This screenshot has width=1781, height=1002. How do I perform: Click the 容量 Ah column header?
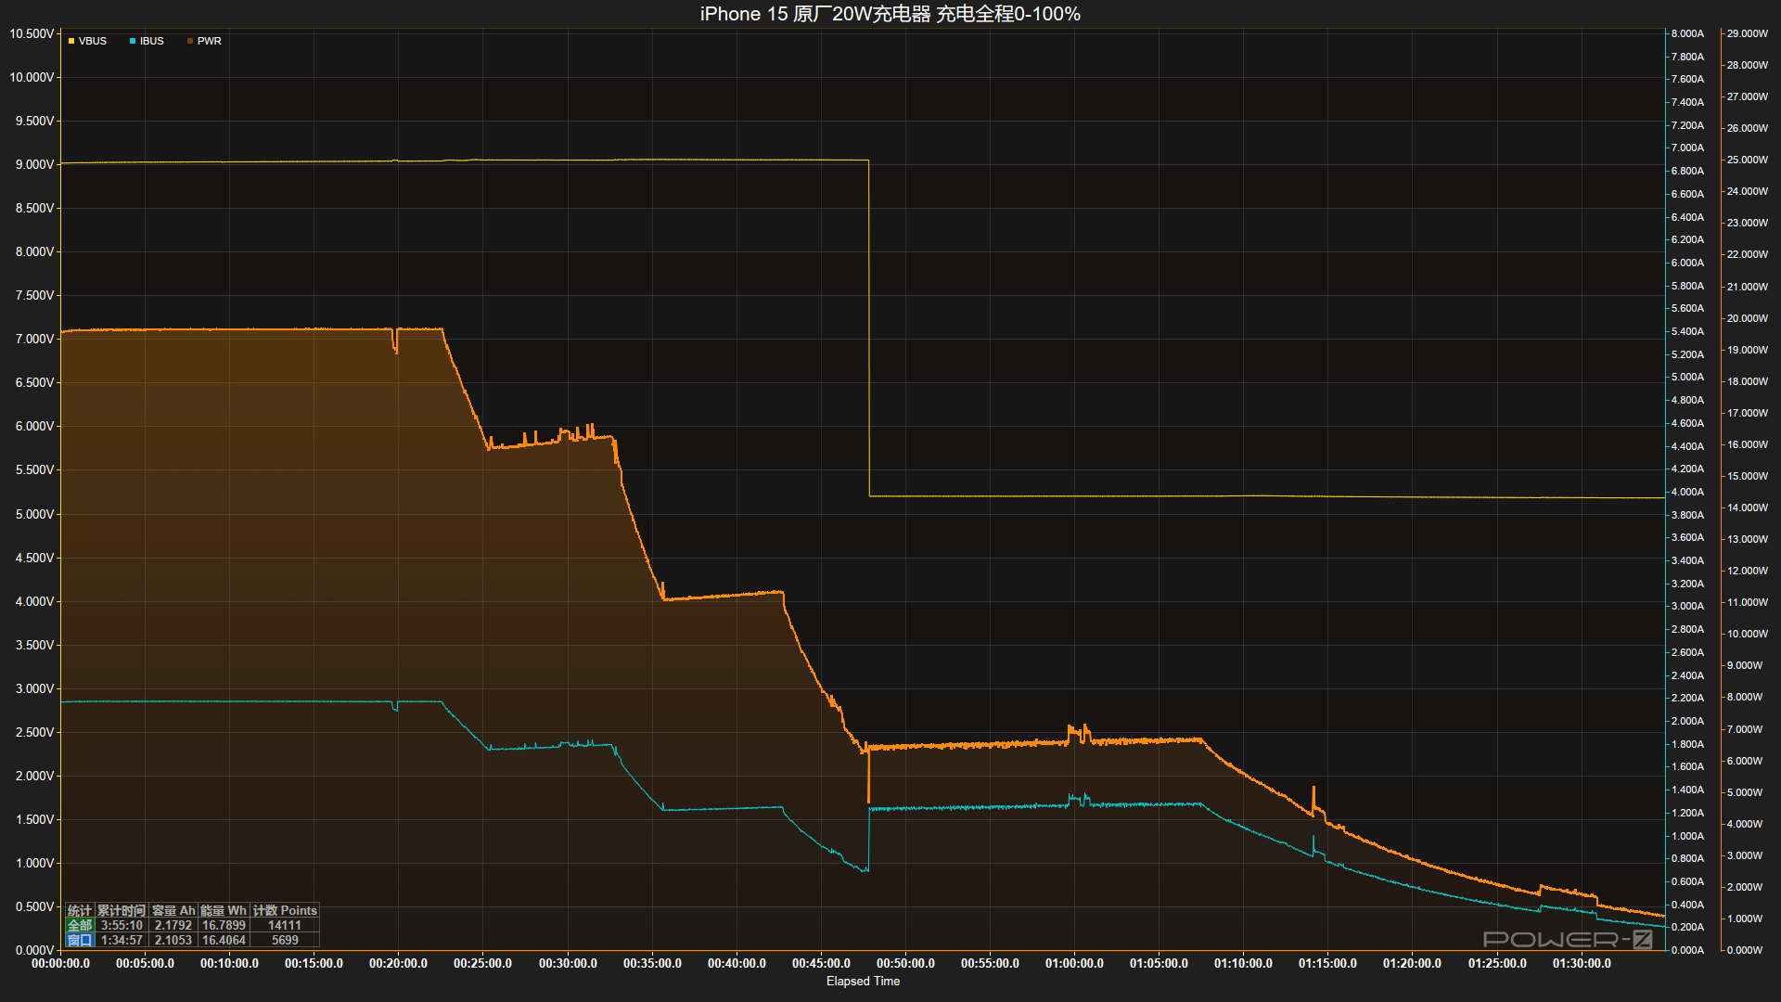pyautogui.click(x=173, y=910)
